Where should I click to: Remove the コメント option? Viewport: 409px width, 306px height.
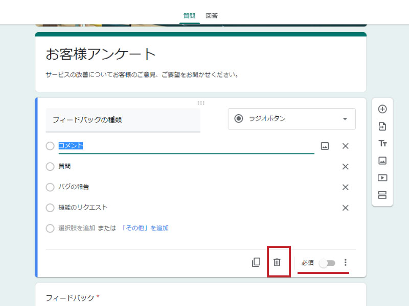pos(345,146)
